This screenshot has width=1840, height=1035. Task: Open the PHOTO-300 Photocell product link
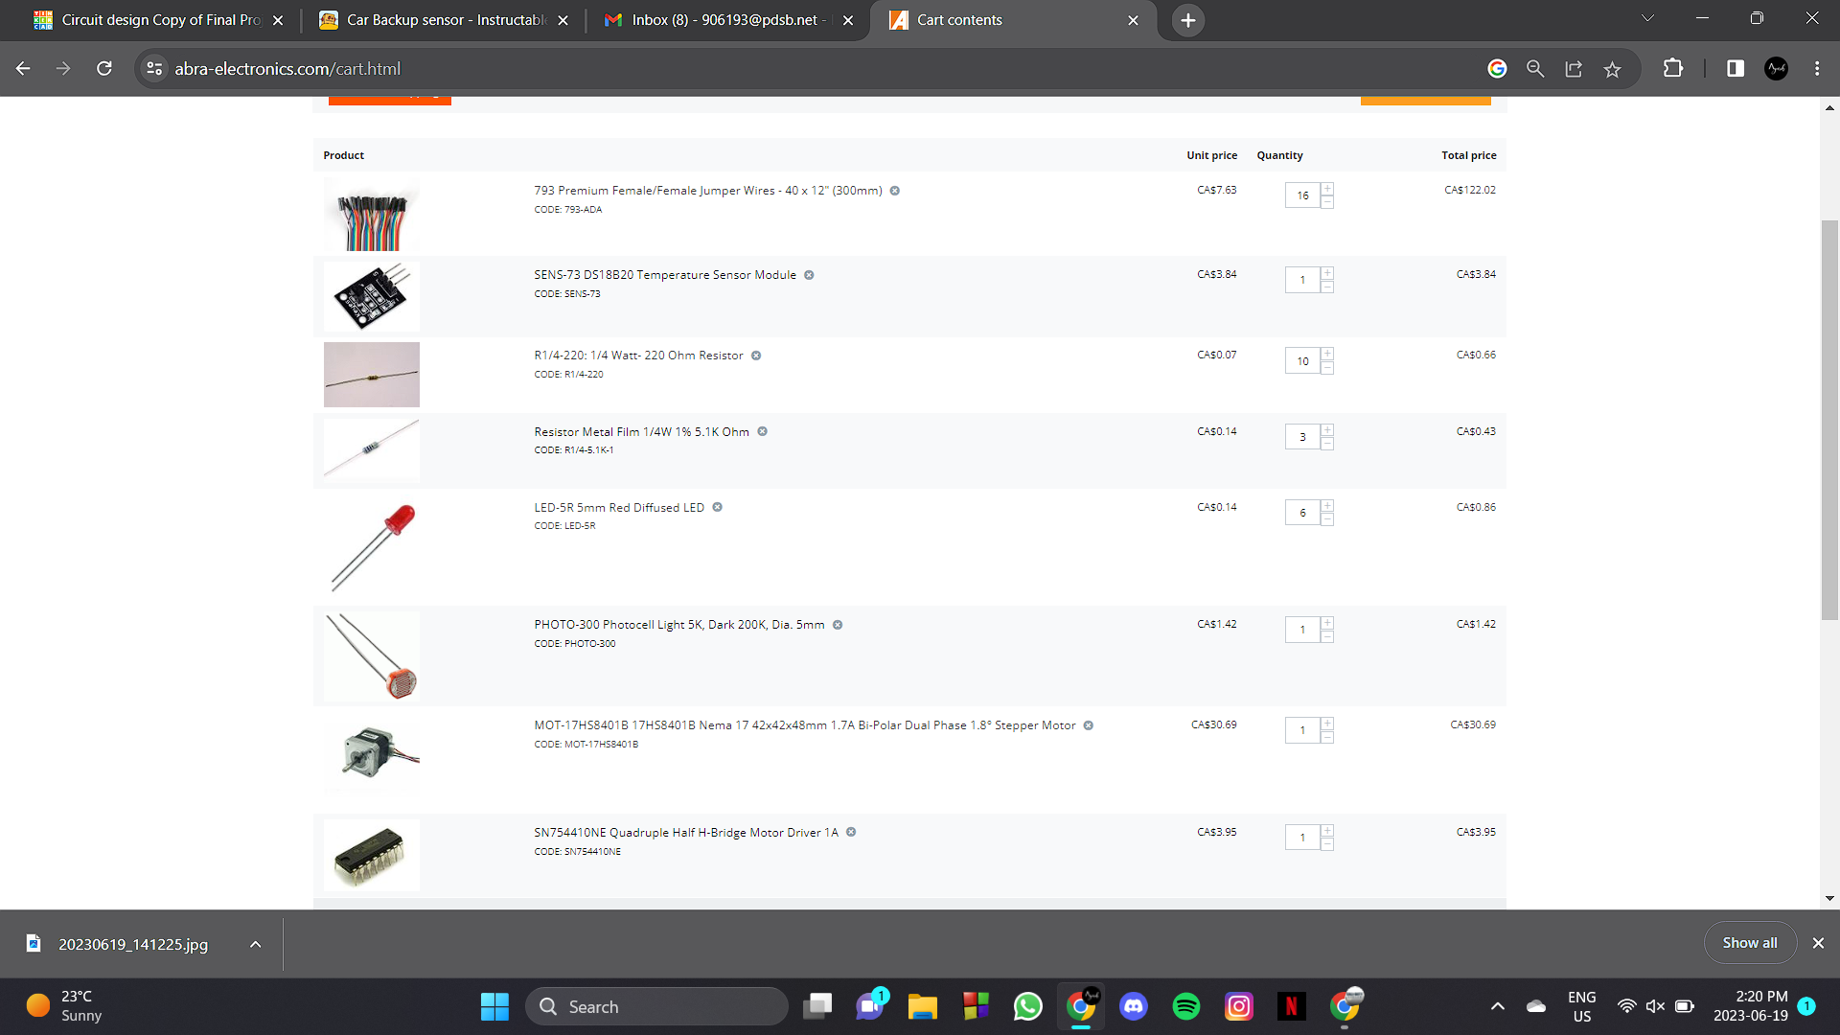(x=678, y=625)
